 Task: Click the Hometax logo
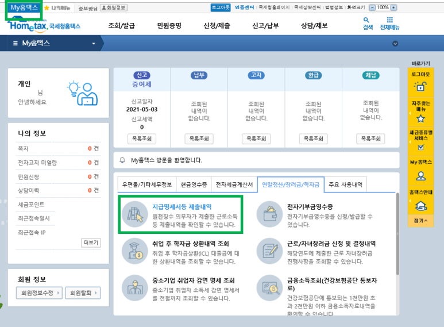tap(44, 25)
